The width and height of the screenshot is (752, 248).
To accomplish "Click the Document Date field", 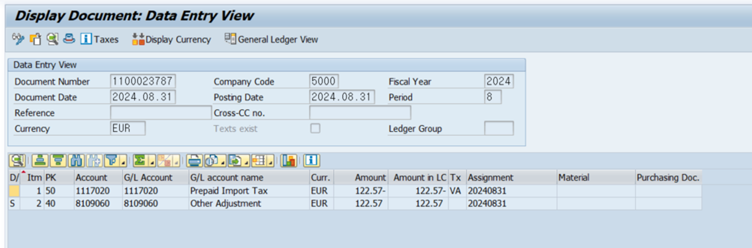I will pos(143,96).
